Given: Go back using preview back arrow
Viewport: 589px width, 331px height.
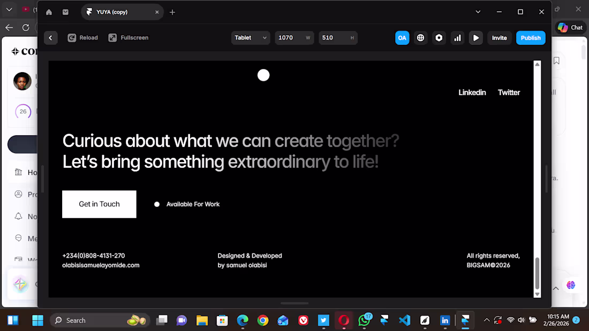Looking at the screenshot, I should (50, 37).
